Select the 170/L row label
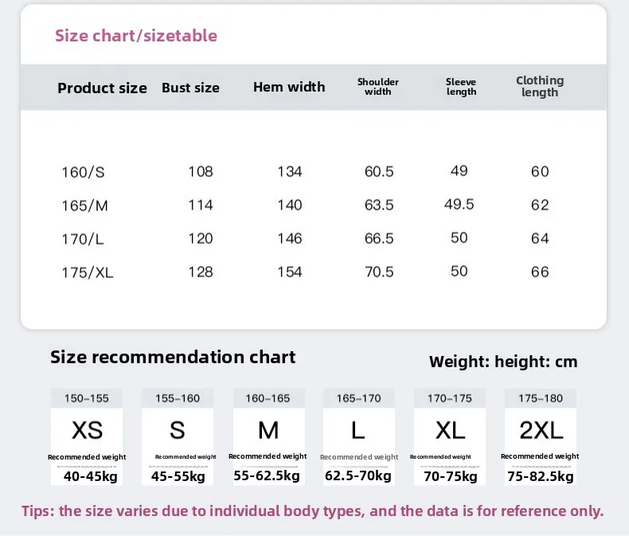629x536 pixels. tap(83, 239)
